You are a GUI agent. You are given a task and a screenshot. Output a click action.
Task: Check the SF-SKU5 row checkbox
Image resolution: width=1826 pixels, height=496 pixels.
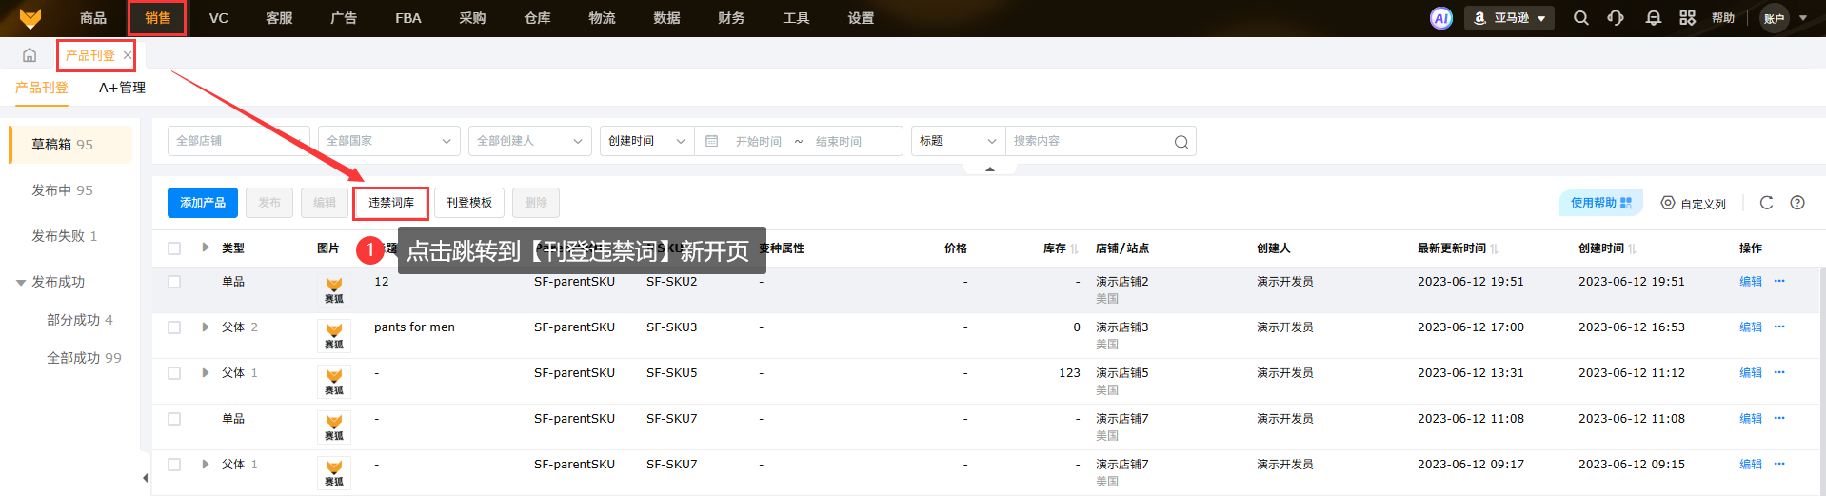174,373
